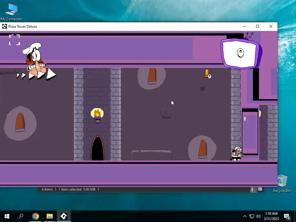296x222 pixels.
Task: Click the black arched doorway
Action: [x=98, y=148]
